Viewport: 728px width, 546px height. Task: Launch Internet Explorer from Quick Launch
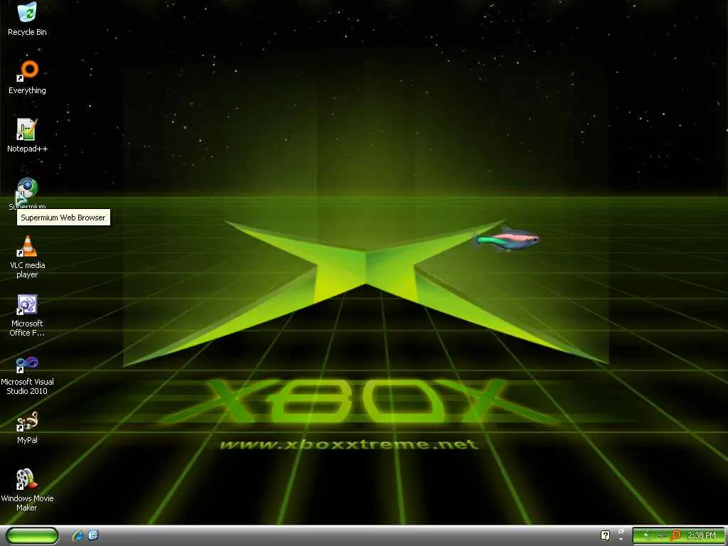(x=77, y=535)
